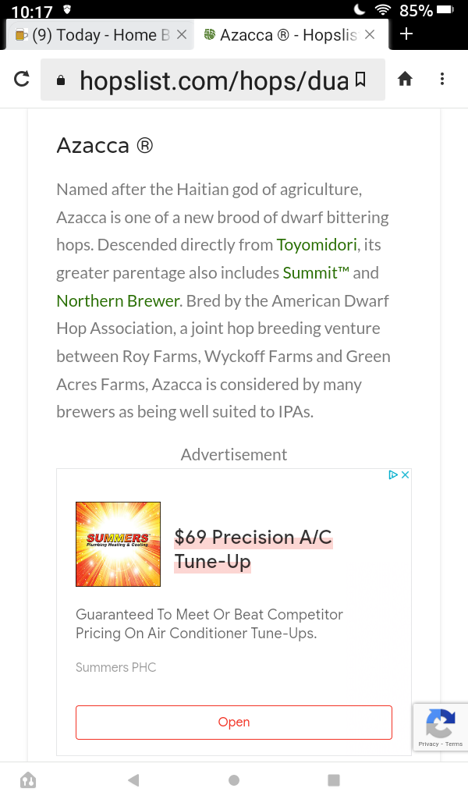
Task: Reload the page with the refresh icon
Action: 21,79
